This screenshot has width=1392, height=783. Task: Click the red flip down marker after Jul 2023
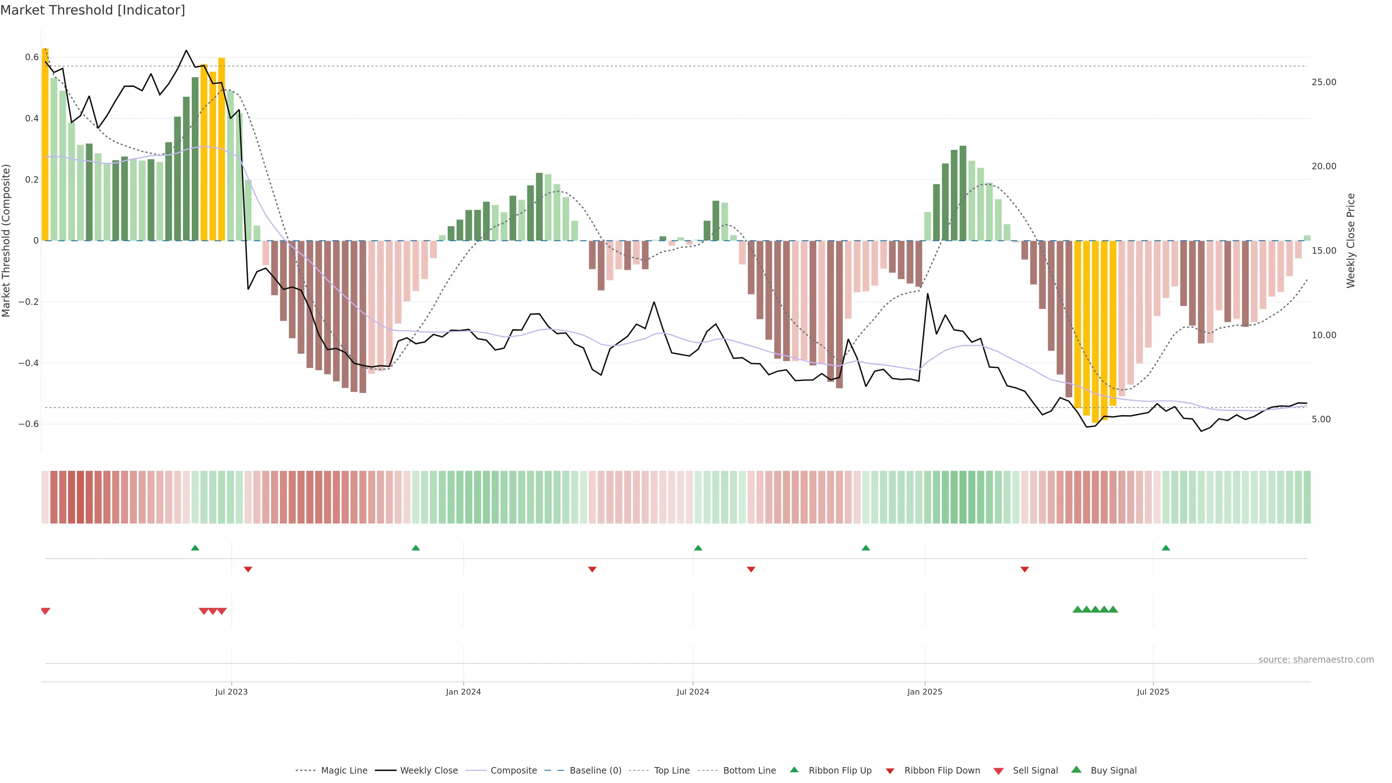[248, 569]
